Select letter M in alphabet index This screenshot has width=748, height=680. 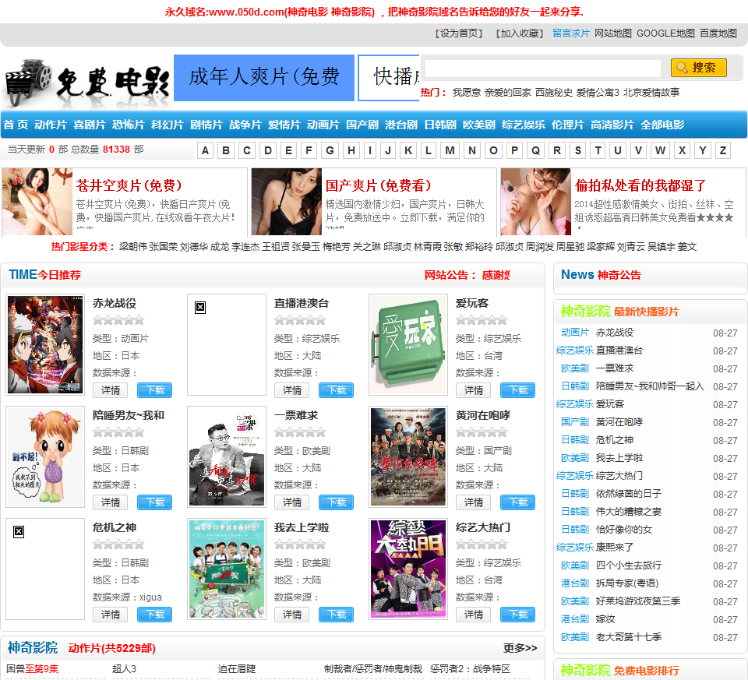(x=450, y=150)
